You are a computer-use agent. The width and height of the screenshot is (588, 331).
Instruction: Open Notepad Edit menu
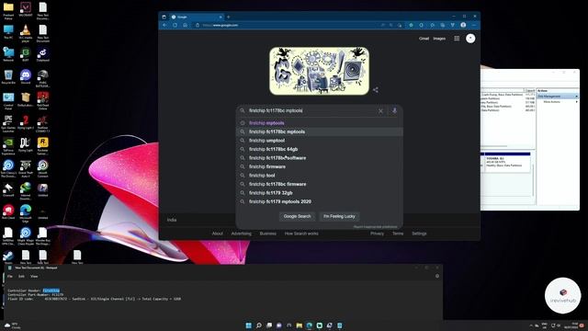pos(21,276)
